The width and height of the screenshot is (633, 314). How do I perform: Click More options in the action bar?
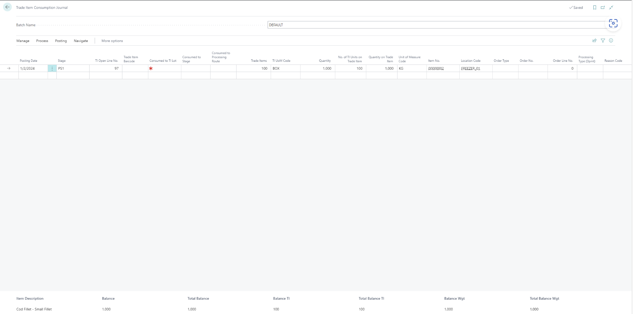pos(112,41)
